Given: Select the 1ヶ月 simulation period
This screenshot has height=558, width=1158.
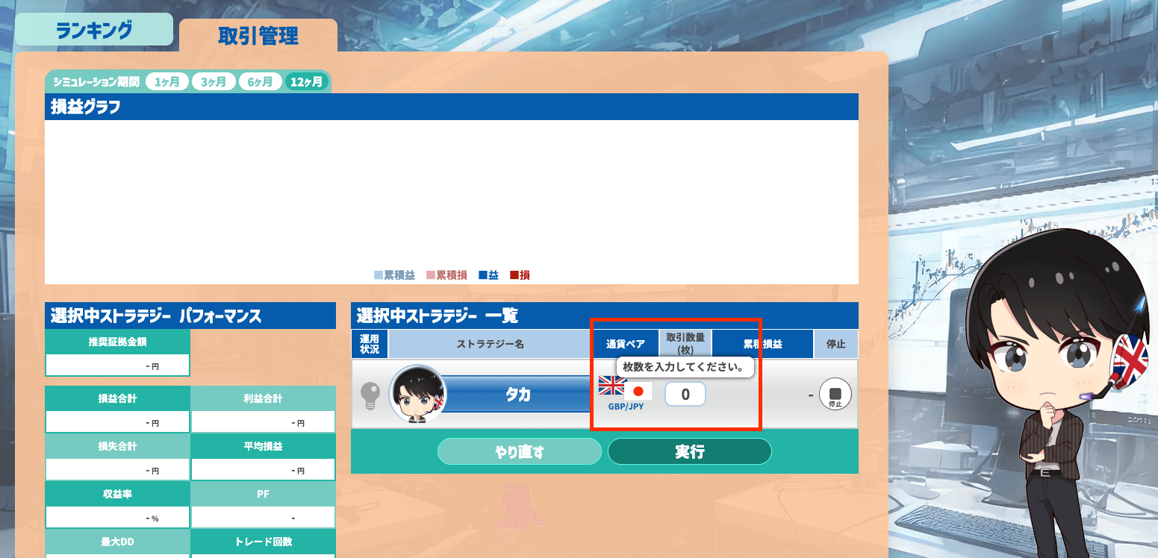Looking at the screenshot, I should click(166, 82).
